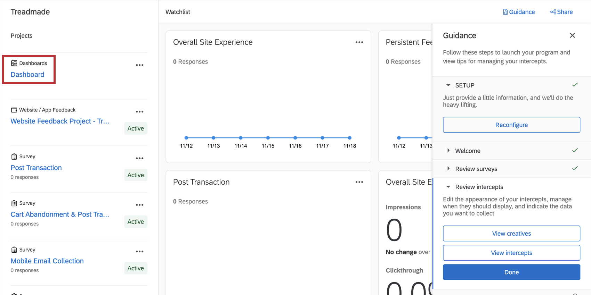Open the Projects section
This screenshot has height=295, width=591.
(21, 35)
